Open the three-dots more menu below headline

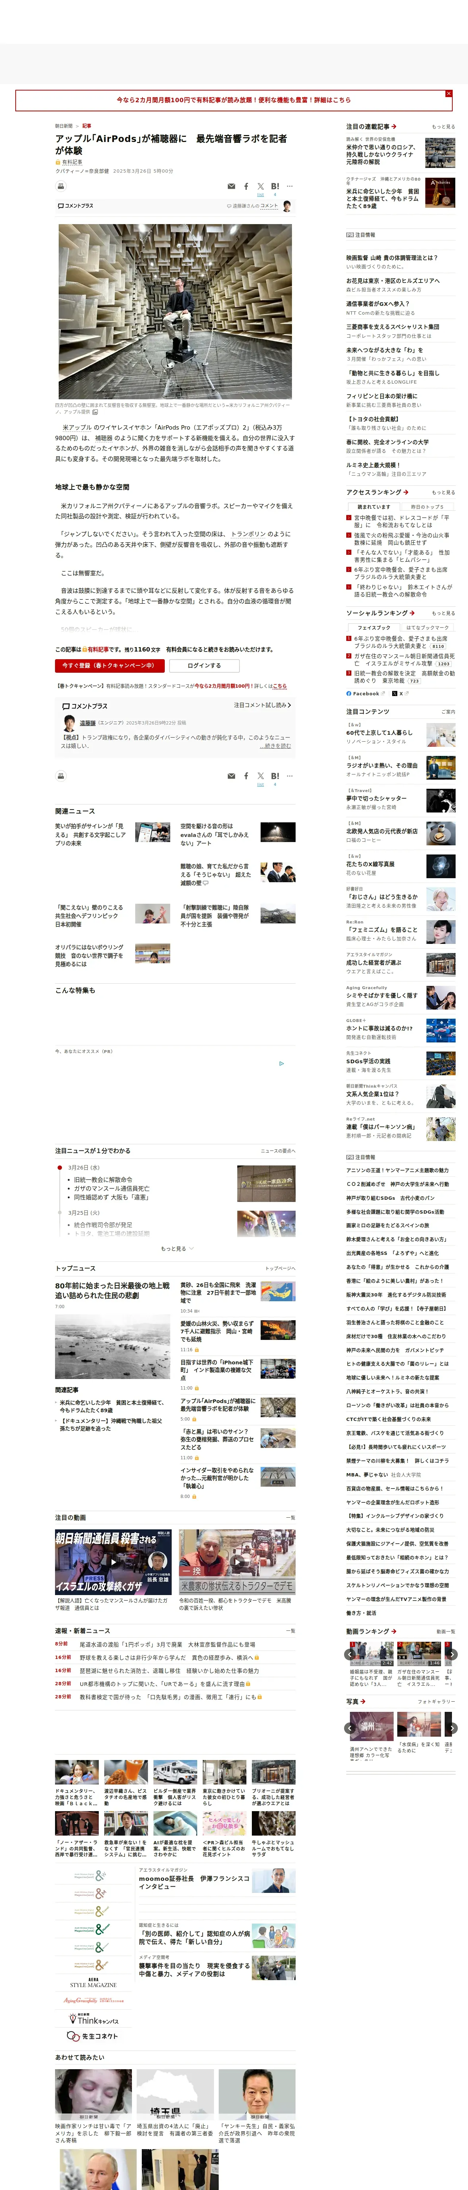(290, 186)
